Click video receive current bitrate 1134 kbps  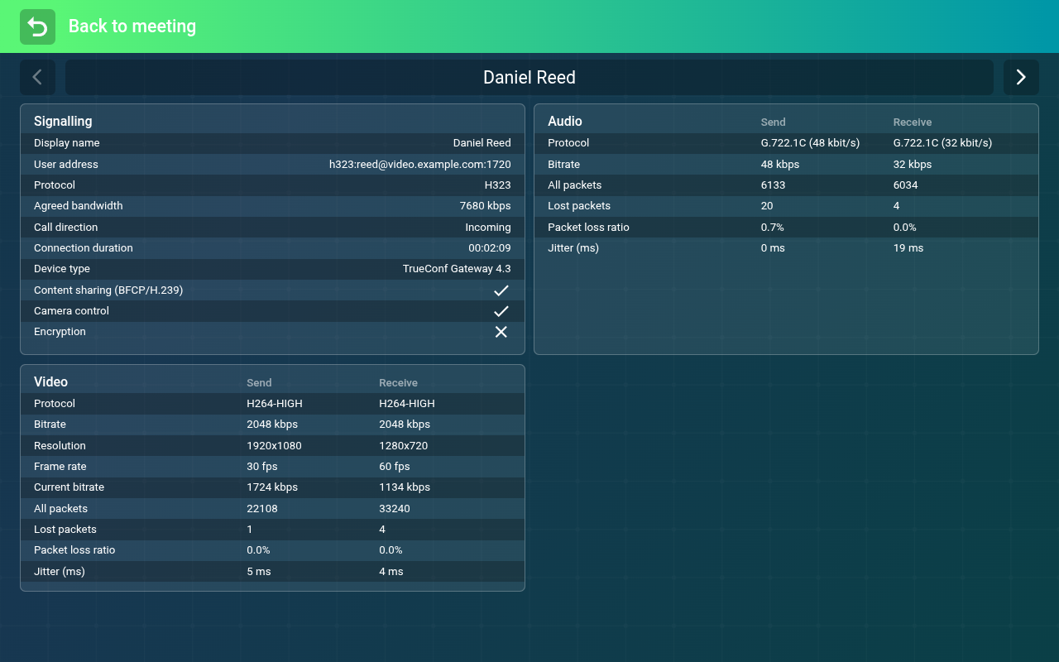point(405,487)
